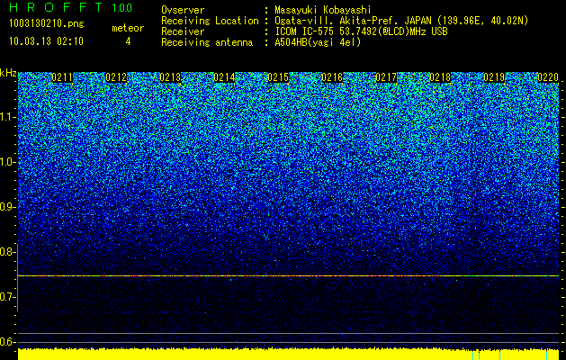This screenshot has height=360, width=566.
Task: Click the 0214 time marker
Action: [224, 77]
